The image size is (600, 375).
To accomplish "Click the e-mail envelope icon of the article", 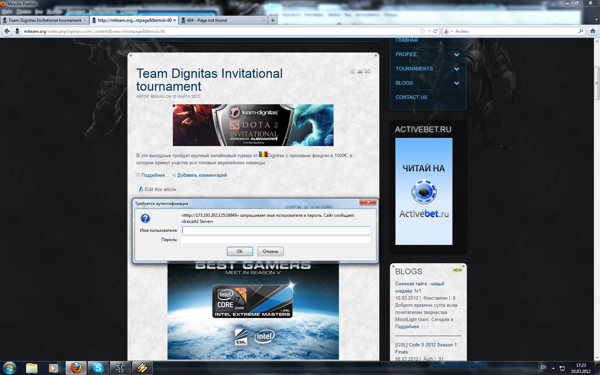I will pyautogui.click(x=367, y=71).
